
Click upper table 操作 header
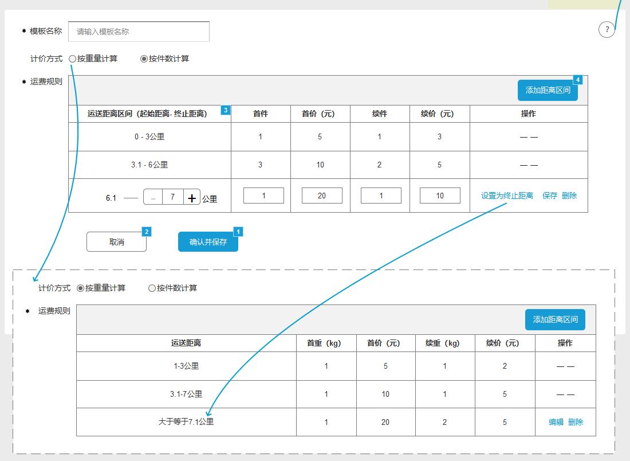tap(529, 114)
